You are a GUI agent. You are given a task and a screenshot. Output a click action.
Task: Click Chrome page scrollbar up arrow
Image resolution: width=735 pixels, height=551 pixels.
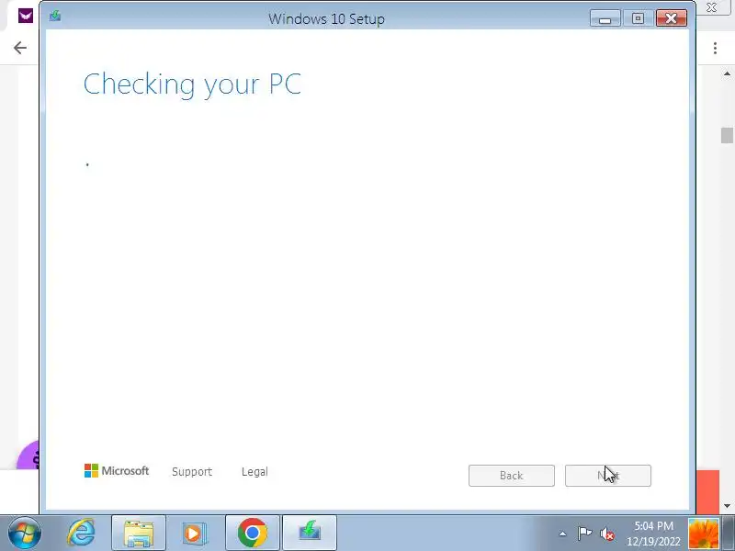pos(727,73)
